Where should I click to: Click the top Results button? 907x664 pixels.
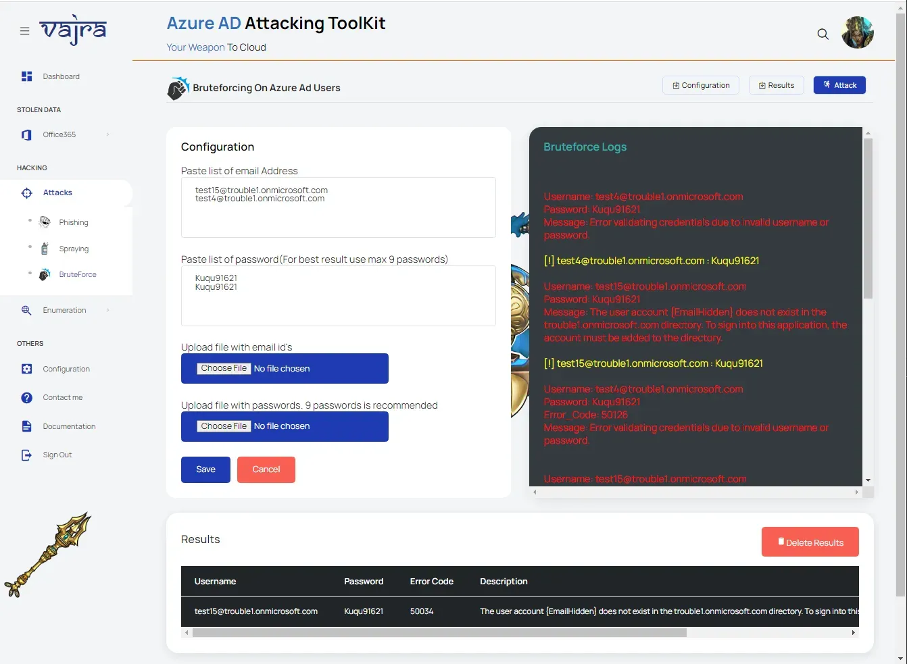click(x=776, y=85)
